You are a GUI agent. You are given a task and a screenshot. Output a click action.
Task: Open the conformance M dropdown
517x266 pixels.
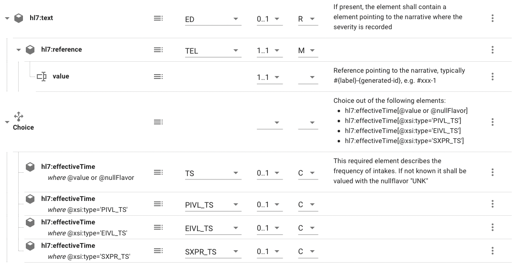307,51
